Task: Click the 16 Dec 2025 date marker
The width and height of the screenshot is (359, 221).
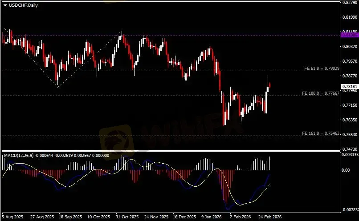Action: [184, 217]
